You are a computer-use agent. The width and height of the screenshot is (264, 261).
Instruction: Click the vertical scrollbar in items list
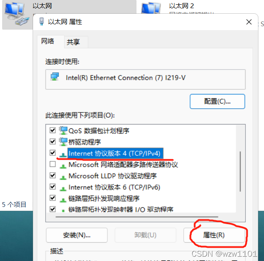coord(240,171)
